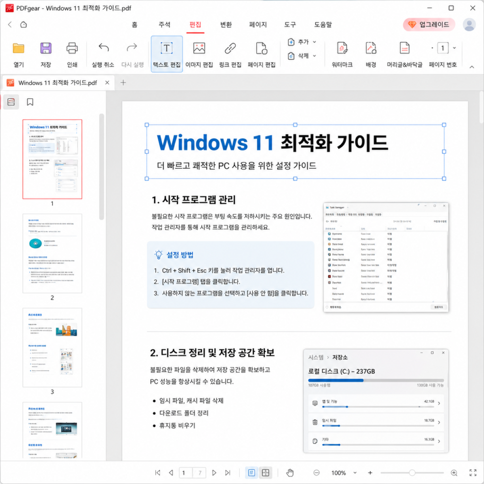The width and height of the screenshot is (484, 484).
Task: Switch to the 편집 tab
Action: point(195,25)
